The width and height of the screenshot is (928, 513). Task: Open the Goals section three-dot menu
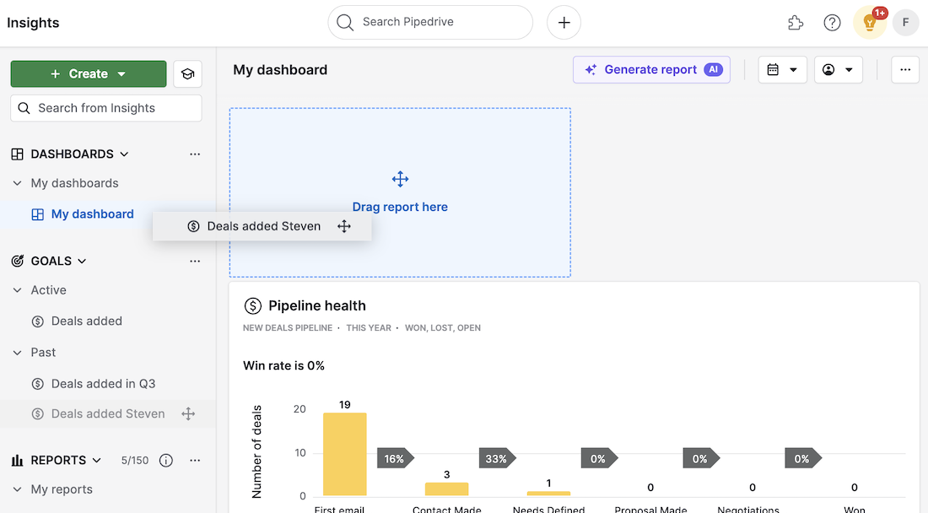(x=195, y=261)
